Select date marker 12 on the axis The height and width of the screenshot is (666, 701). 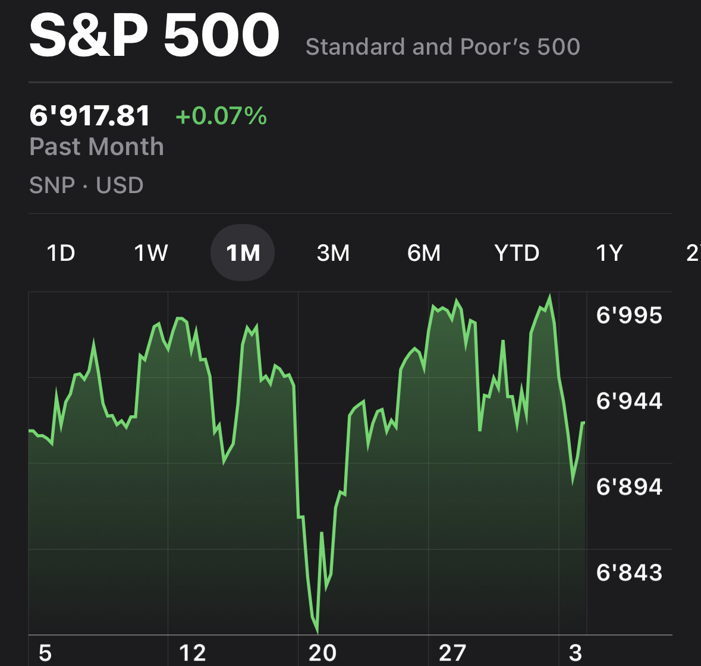(192, 653)
